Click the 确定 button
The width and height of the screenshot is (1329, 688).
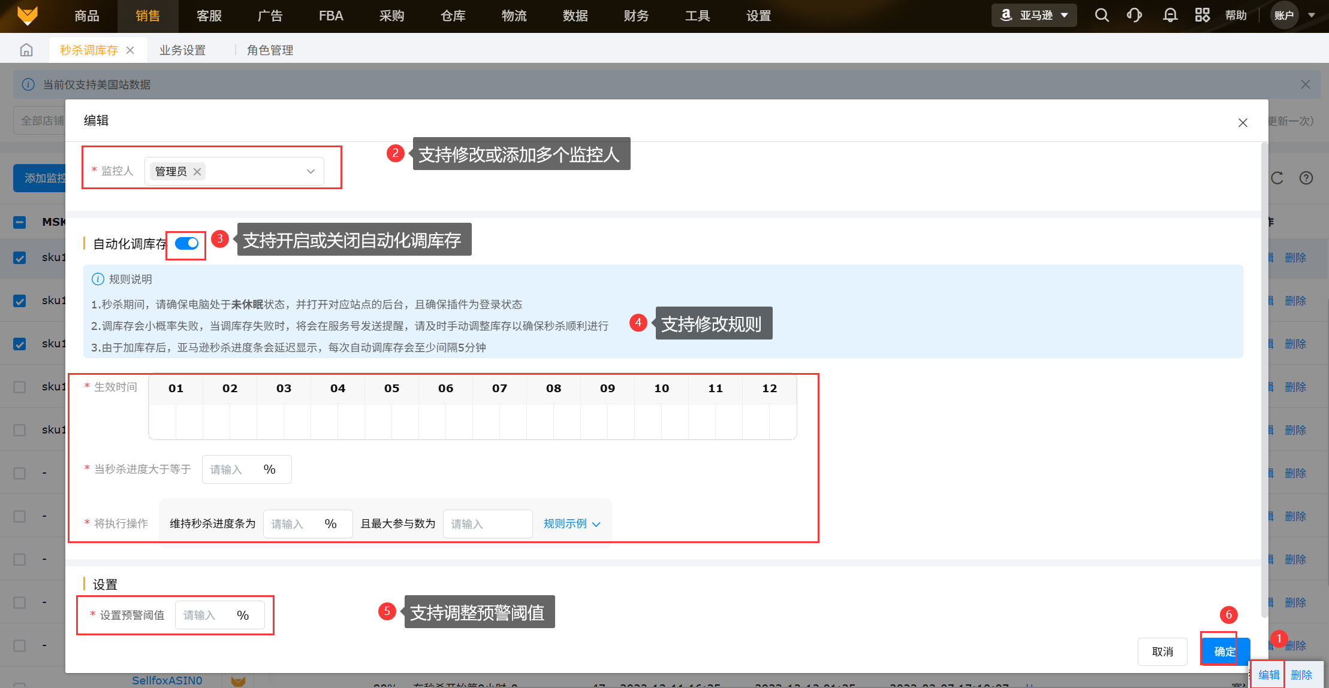pyautogui.click(x=1225, y=651)
